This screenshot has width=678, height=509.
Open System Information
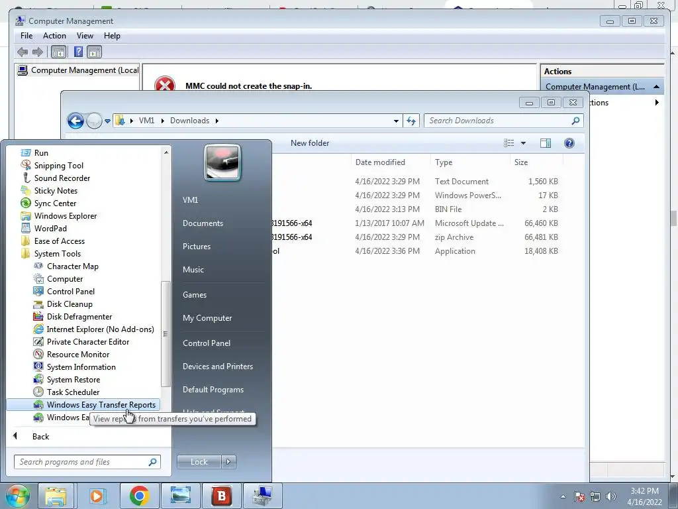[81, 367]
